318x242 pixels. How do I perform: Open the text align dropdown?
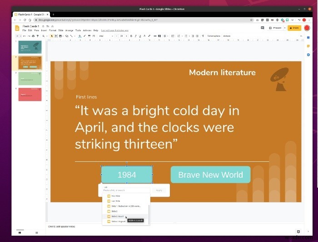click(x=166, y=36)
